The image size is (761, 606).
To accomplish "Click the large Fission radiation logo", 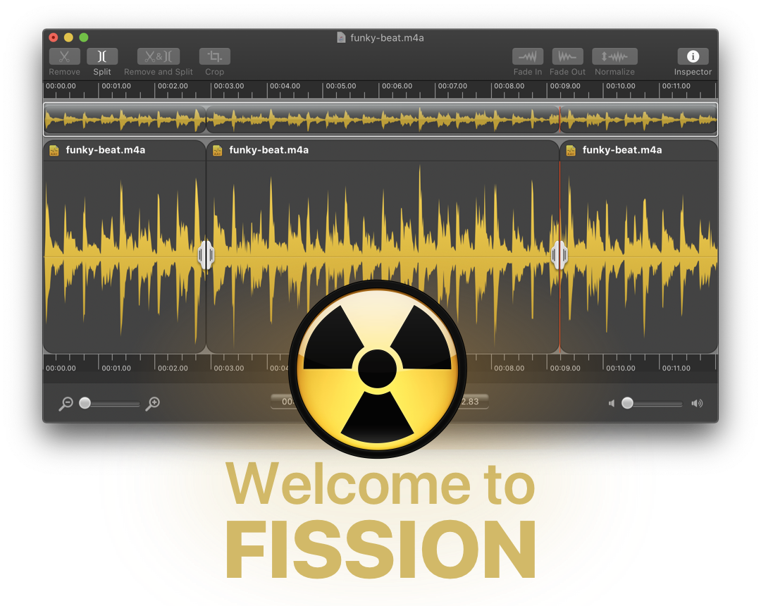I will click(378, 369).
